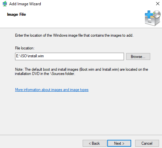Click Next > to continue
Screen dimensions: 162x148
tap(119, 143)
